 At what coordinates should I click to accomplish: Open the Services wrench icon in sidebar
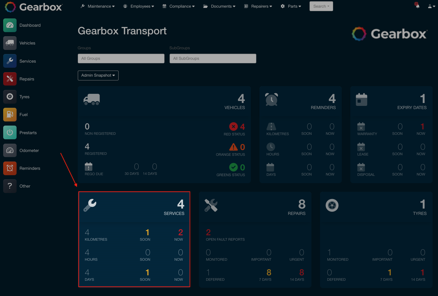10,61
